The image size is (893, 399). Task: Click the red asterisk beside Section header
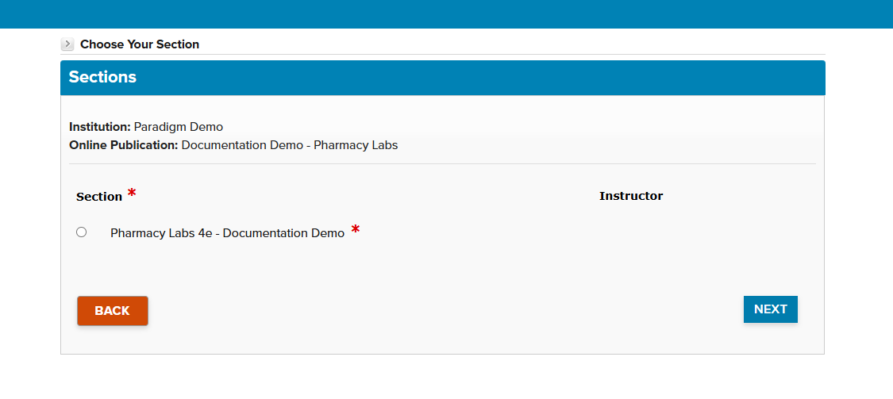[132, 194]
